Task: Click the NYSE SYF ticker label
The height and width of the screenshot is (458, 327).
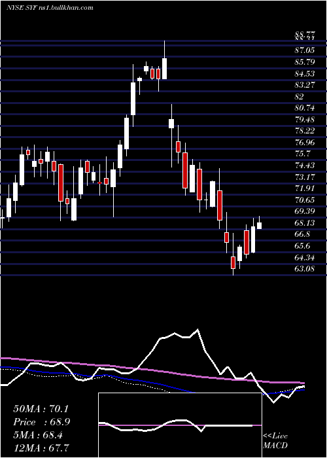Action: click(x=22, y=8)
